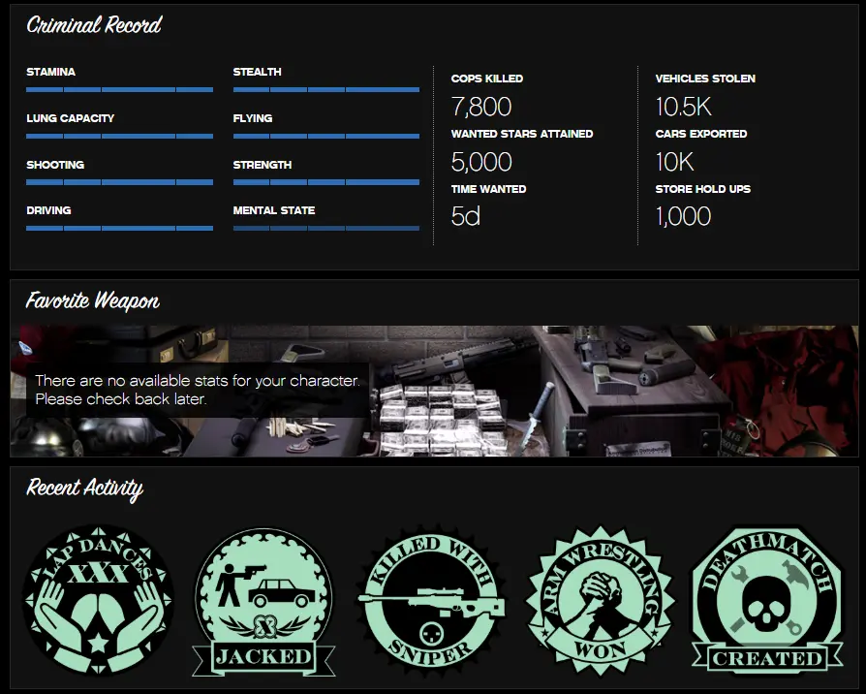Select the Deathmatch Created skull badge
The height and width of the screenshot is (694, 866).
(x=767, y=599)
